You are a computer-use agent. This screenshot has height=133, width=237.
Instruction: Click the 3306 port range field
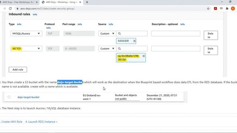click(x=79, y=34)
